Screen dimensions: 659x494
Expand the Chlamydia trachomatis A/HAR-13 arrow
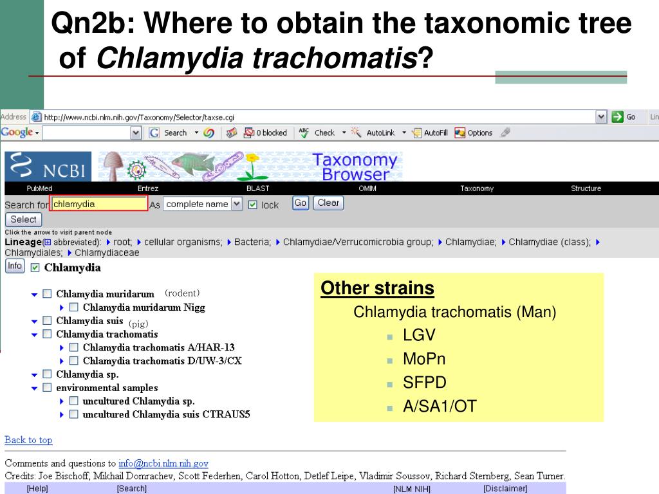click(x=62, y=348)
